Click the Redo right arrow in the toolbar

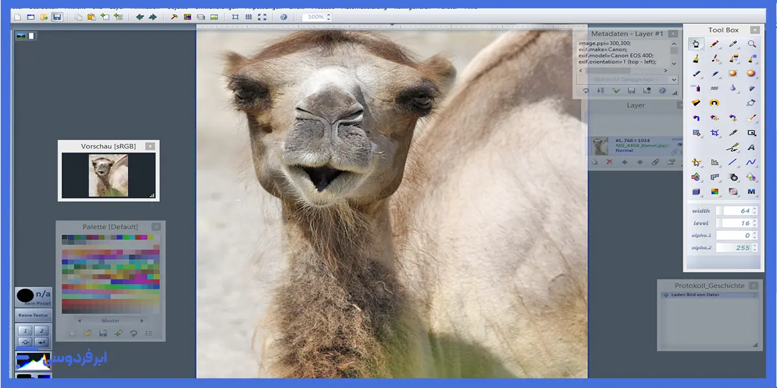click(152, 17)
